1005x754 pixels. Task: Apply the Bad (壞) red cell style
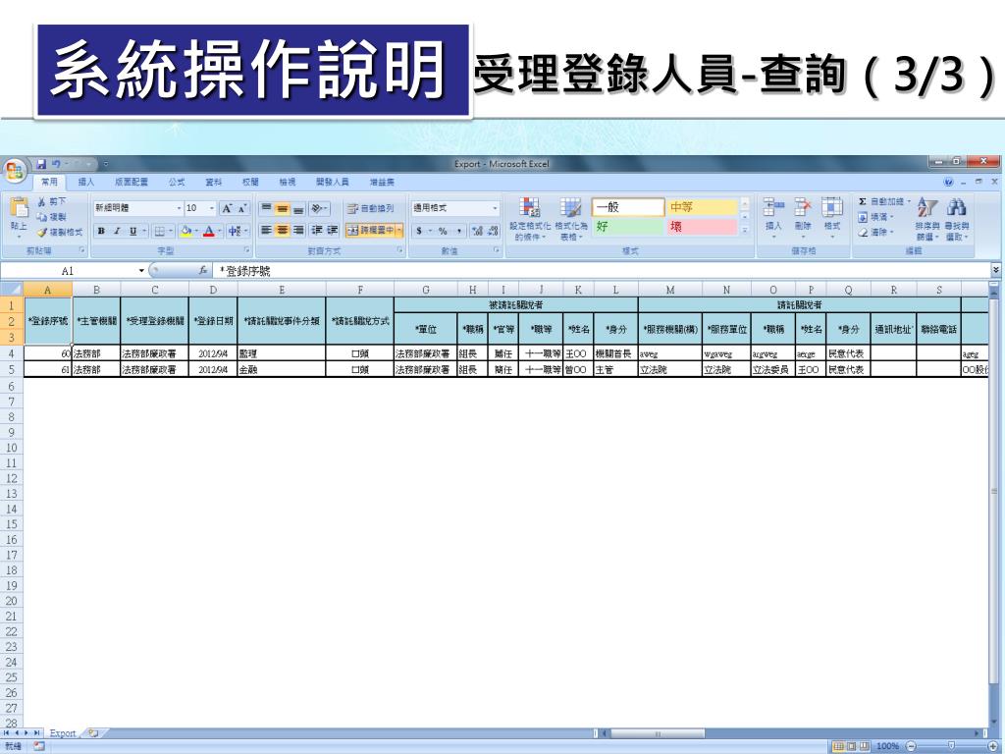(701, 227)
